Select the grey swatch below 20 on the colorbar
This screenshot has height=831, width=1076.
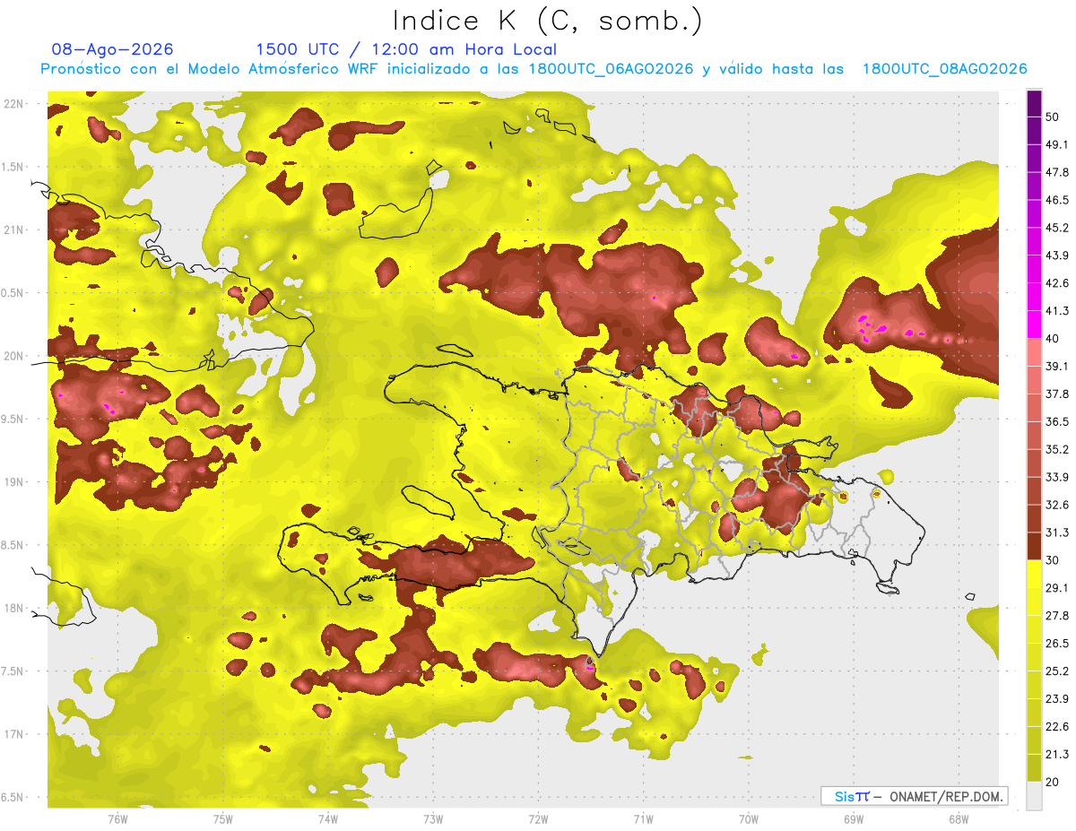1034,796
